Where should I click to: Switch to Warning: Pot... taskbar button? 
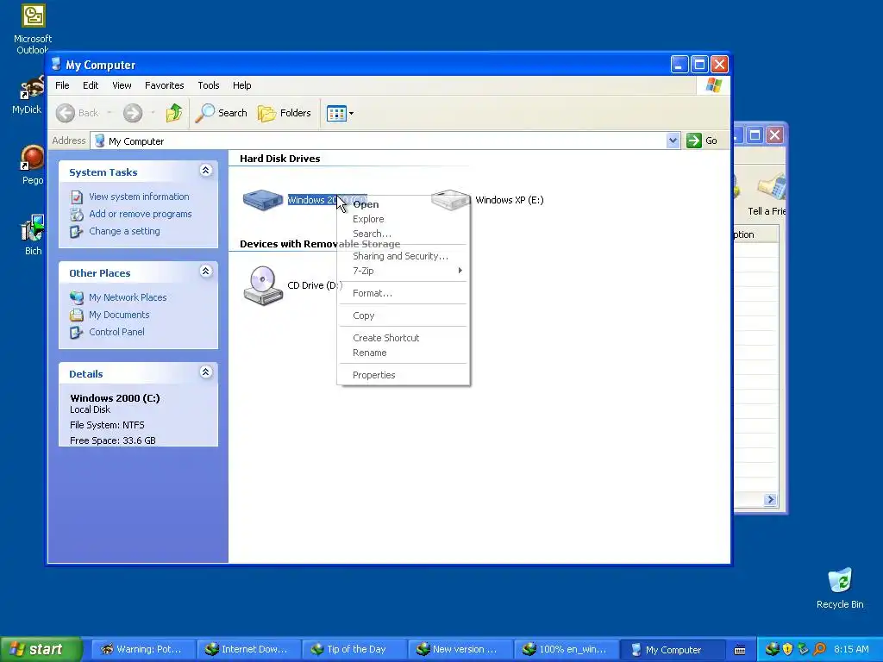[143, 650]
